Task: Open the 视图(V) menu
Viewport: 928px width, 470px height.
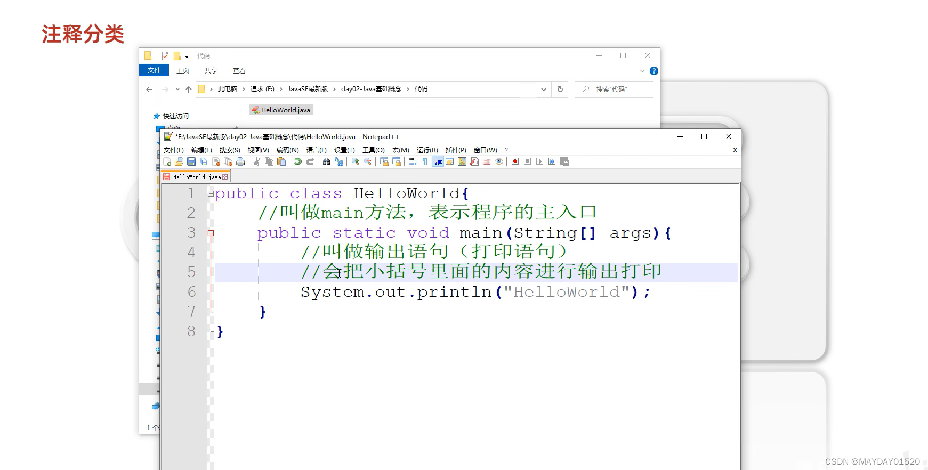Action: coord(258,150)
